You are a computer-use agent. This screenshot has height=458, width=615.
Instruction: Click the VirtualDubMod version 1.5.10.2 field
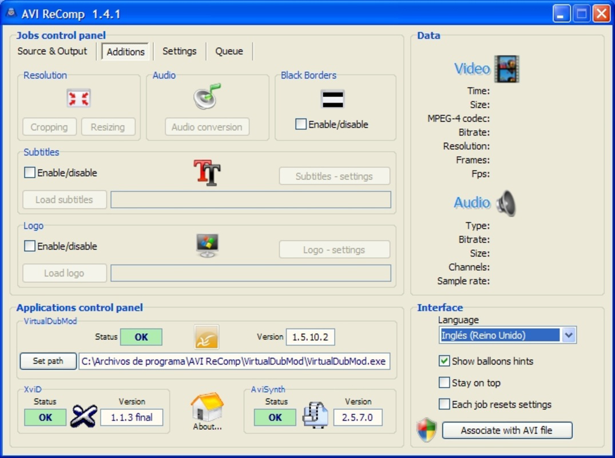[x=310, y=337]
